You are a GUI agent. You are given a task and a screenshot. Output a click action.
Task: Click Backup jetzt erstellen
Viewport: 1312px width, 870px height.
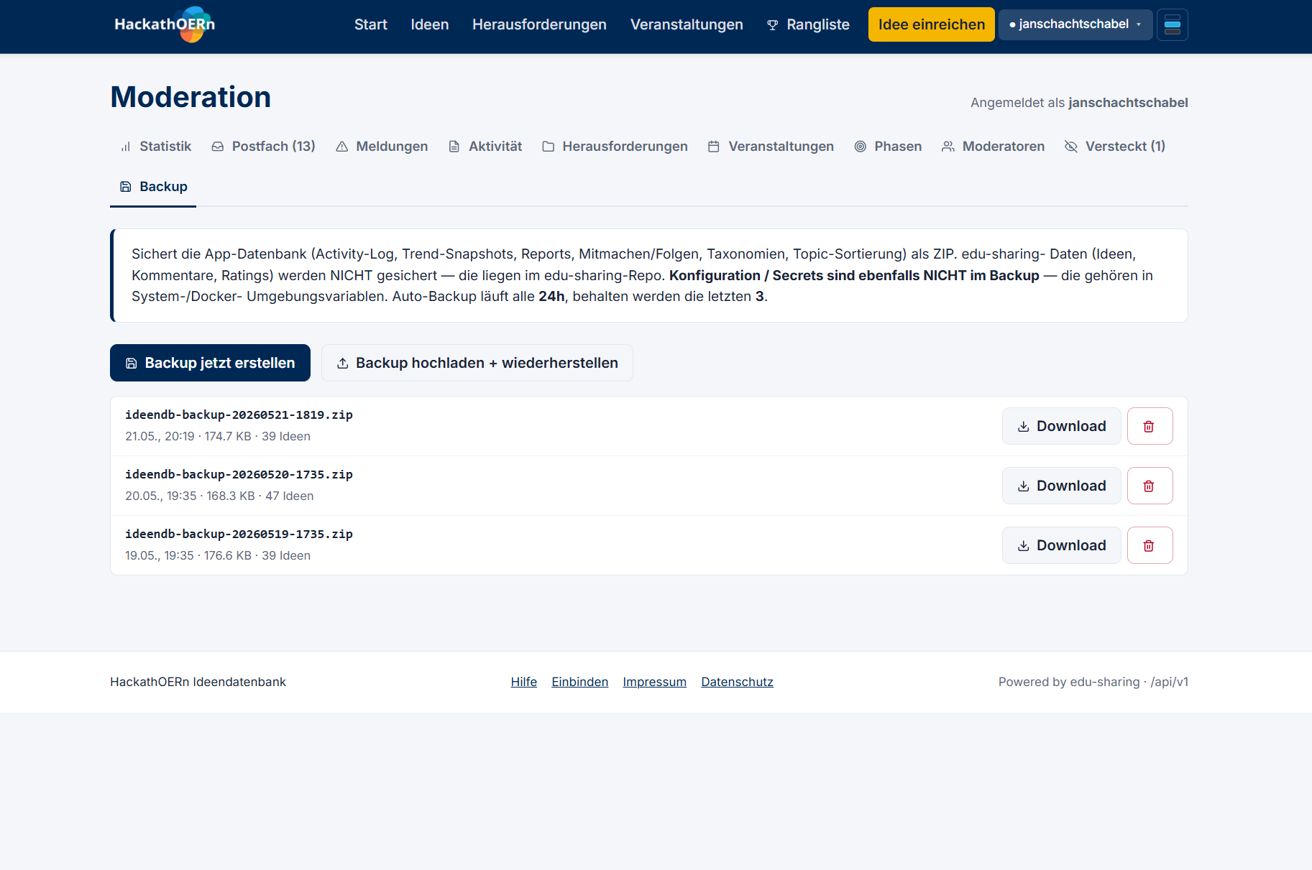(x=210, y=363)
